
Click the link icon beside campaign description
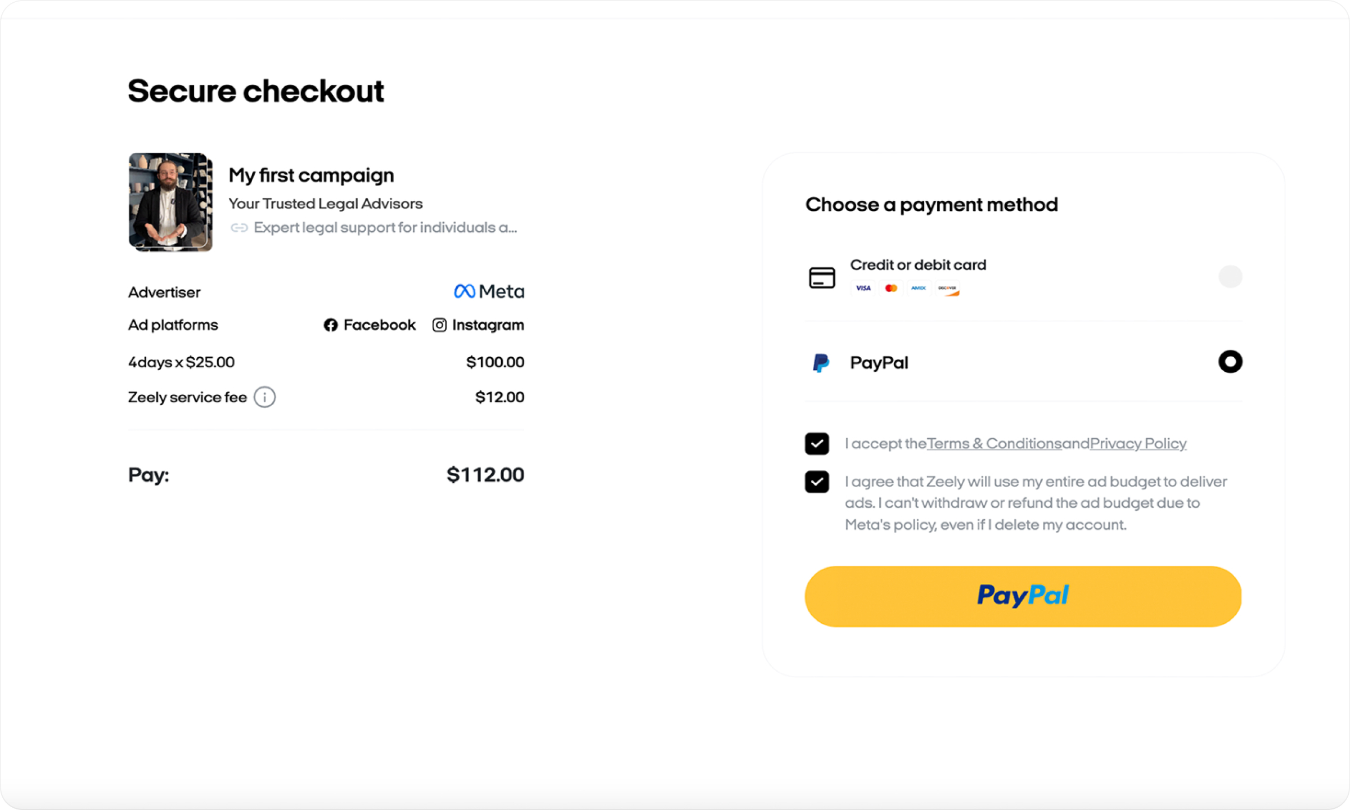click(x=241, y=228)
